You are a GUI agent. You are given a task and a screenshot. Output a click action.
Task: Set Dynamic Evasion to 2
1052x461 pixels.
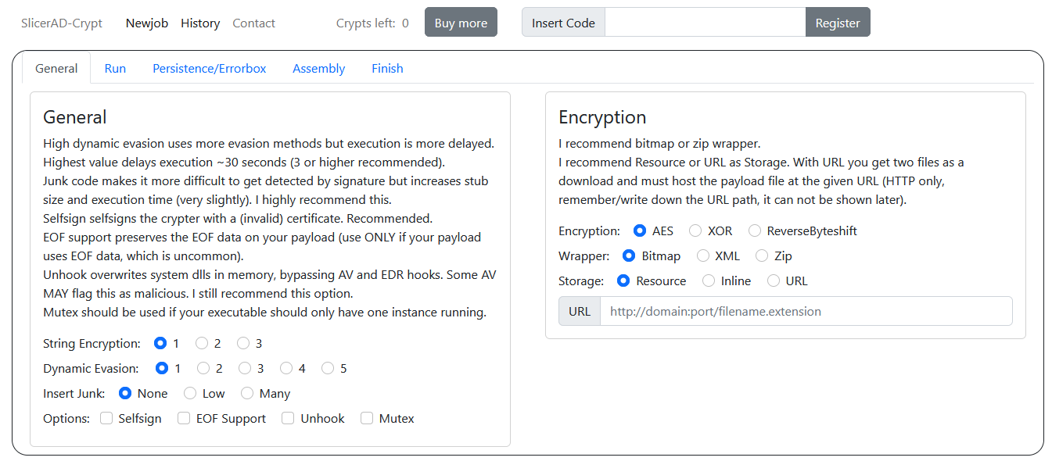point(203,368)
